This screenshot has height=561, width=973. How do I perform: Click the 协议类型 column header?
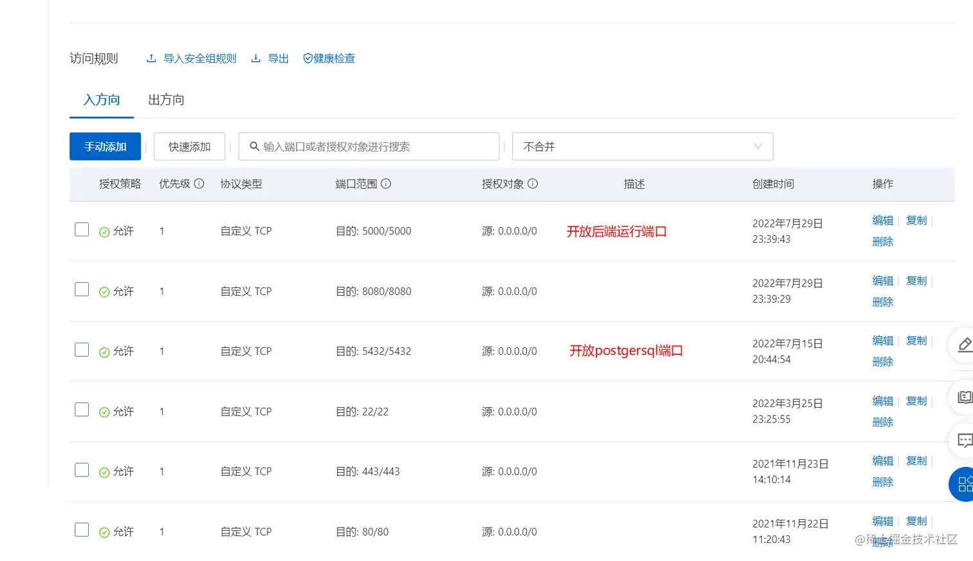point(241,184)
